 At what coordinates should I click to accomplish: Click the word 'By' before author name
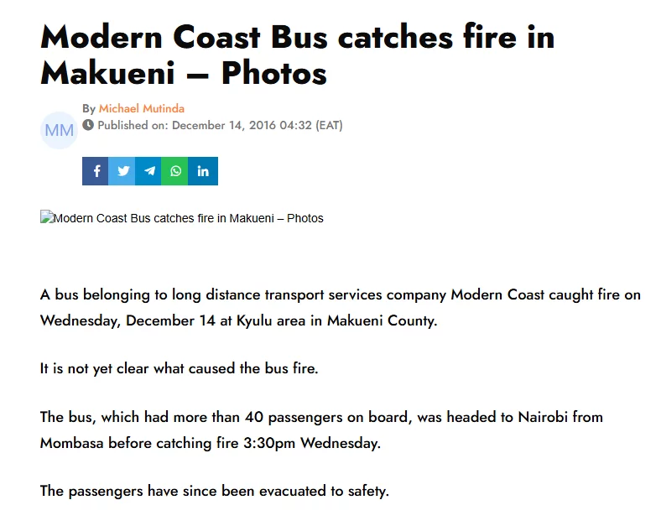[x=89, y=109]
